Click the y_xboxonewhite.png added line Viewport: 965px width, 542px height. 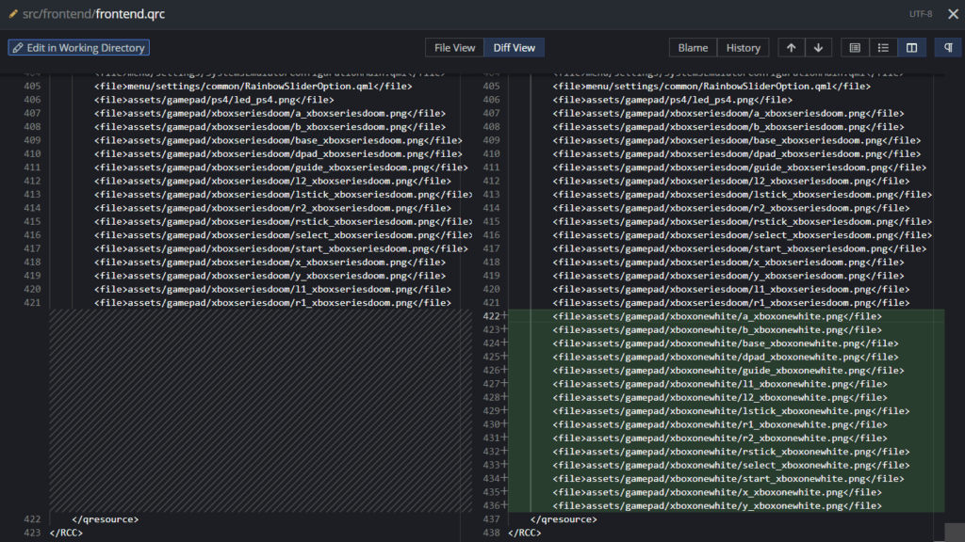(717, 506)
